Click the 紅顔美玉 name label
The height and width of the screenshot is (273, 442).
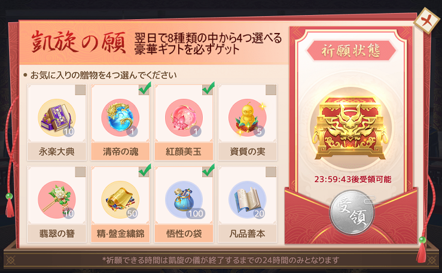pyautogui.click(x=184, y=151)
